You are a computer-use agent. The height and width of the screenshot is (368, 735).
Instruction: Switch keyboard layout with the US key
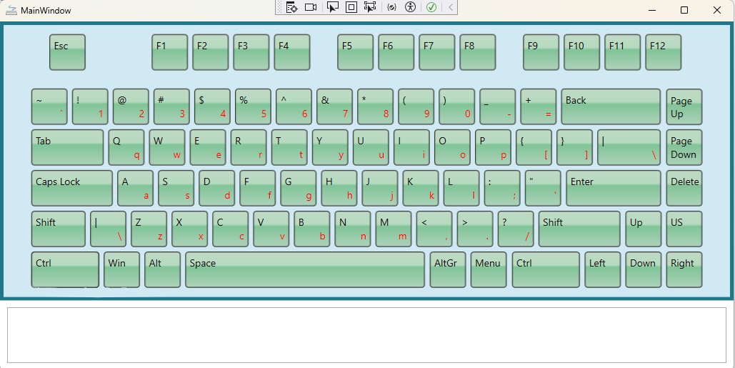tap(684, 229)
